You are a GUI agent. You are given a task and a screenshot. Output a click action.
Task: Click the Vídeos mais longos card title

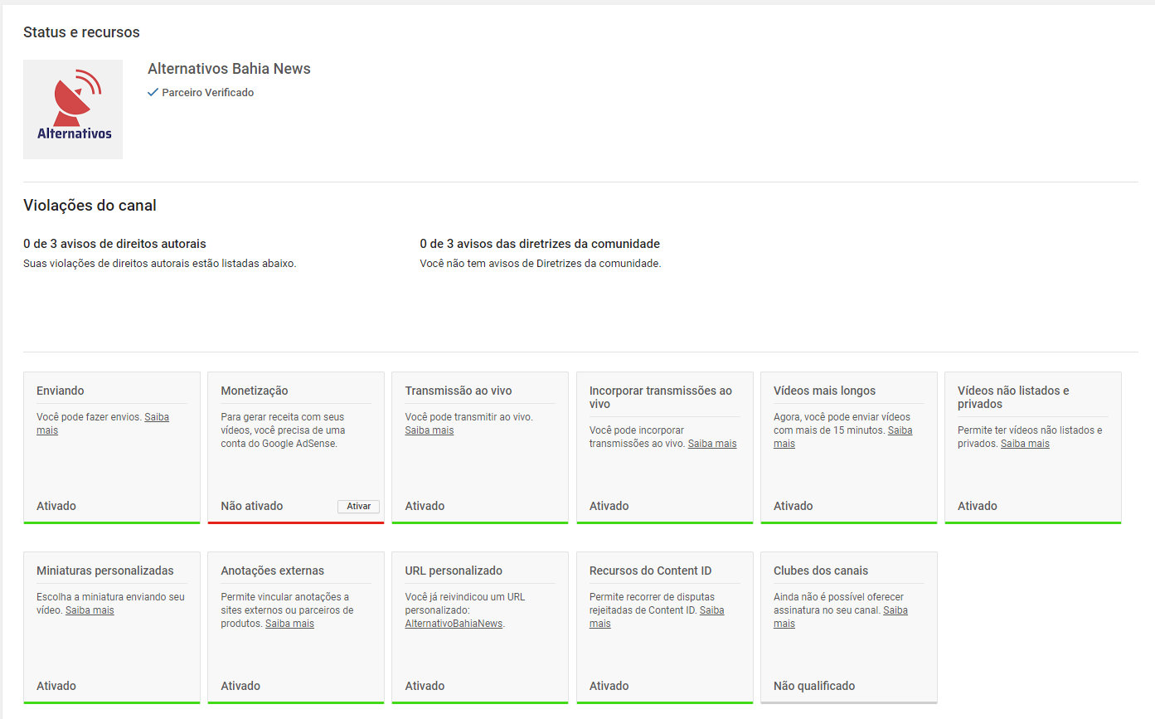pos(824,391)
